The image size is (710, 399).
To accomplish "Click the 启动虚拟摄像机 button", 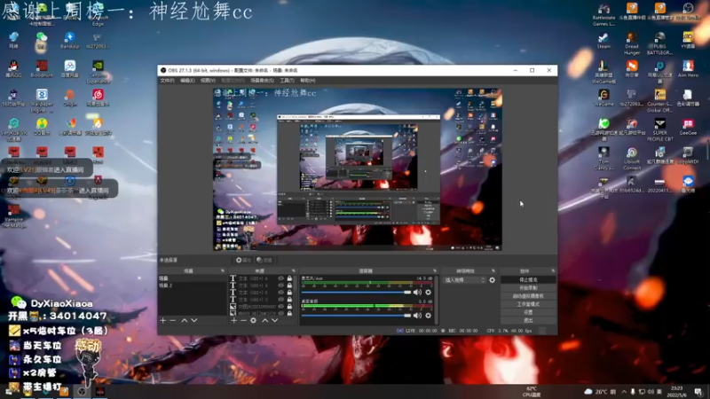I will click(528, 296).
